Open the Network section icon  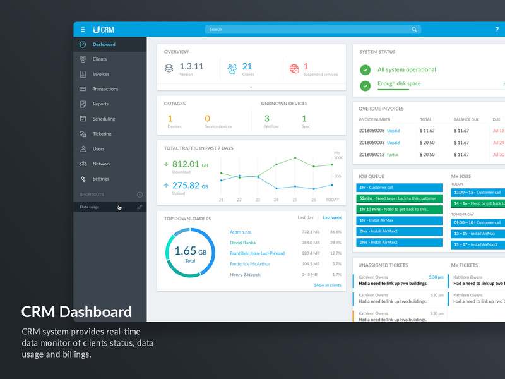click(82, 164)
